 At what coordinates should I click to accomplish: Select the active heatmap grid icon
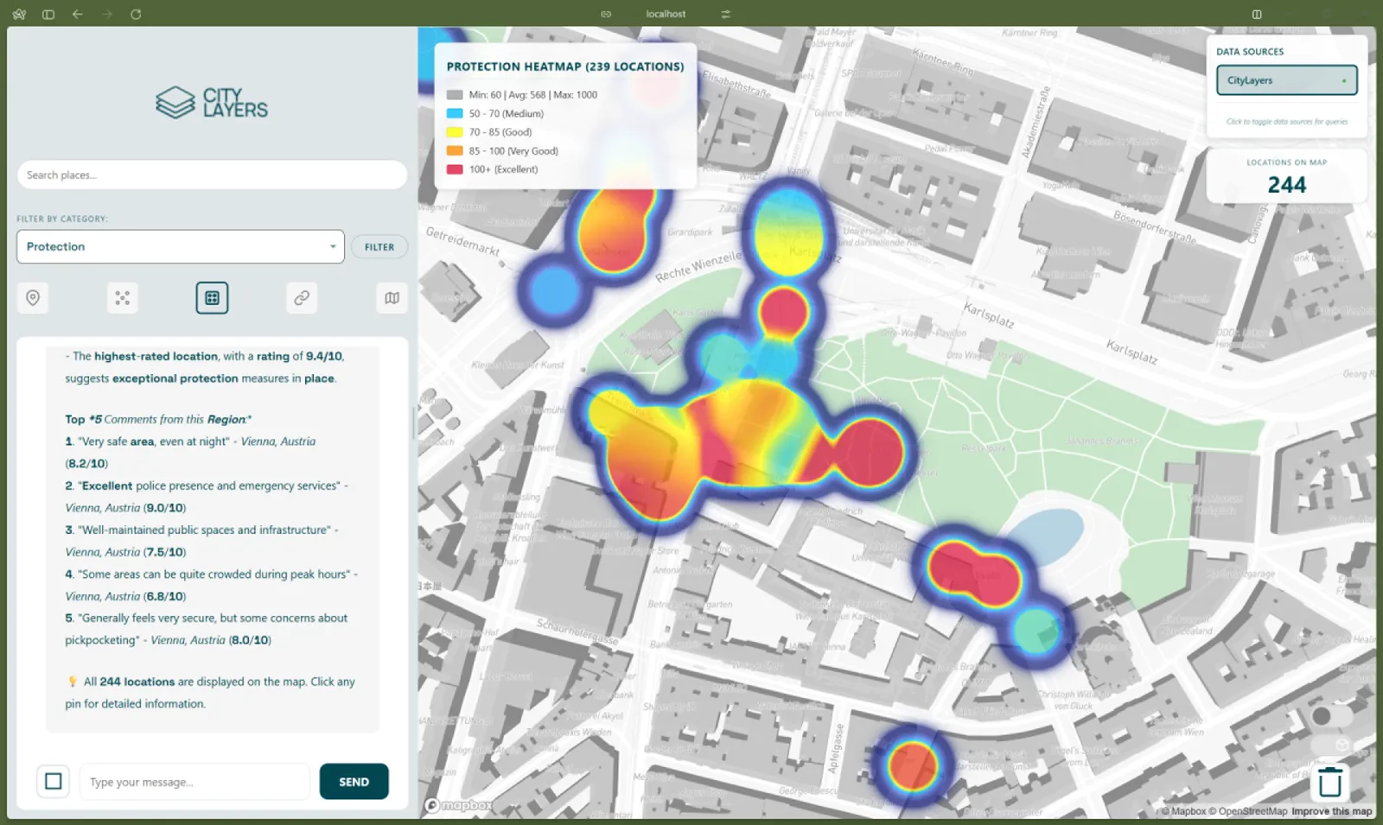[212, 298]
